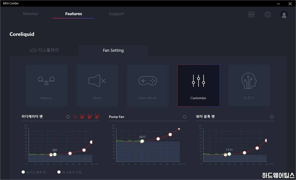
Task: Open MSI Center settings gear
Action: 267,14
